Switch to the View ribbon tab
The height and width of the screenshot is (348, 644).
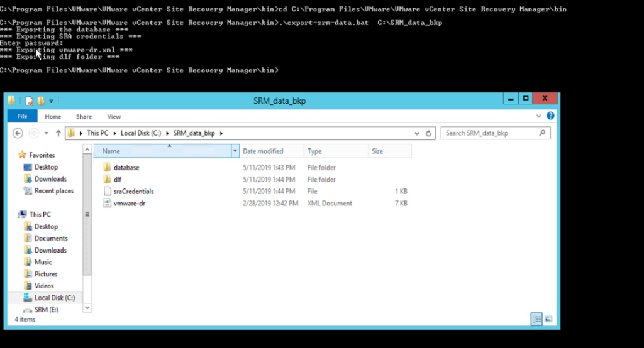pyautogui.click(x=114, y=117)
